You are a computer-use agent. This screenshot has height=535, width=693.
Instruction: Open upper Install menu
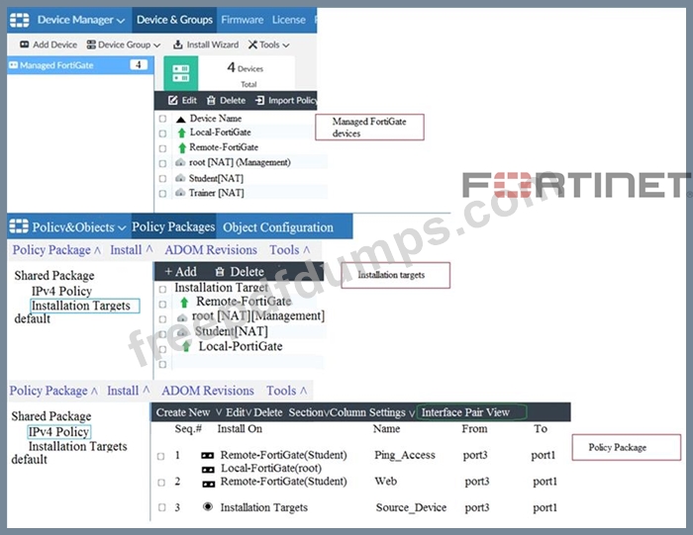132,250
